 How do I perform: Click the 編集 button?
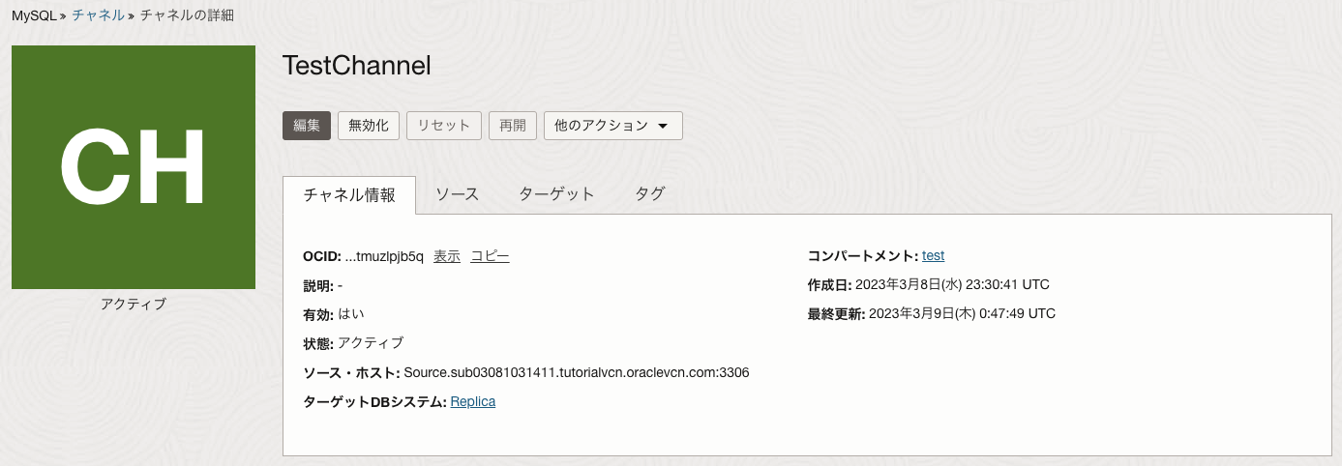307,126
